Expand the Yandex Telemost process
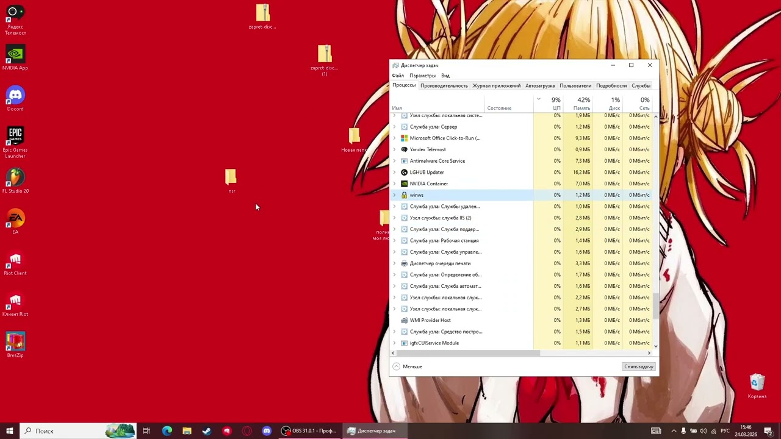The width and height of the screenshot is (781, 439). (394, 149)
